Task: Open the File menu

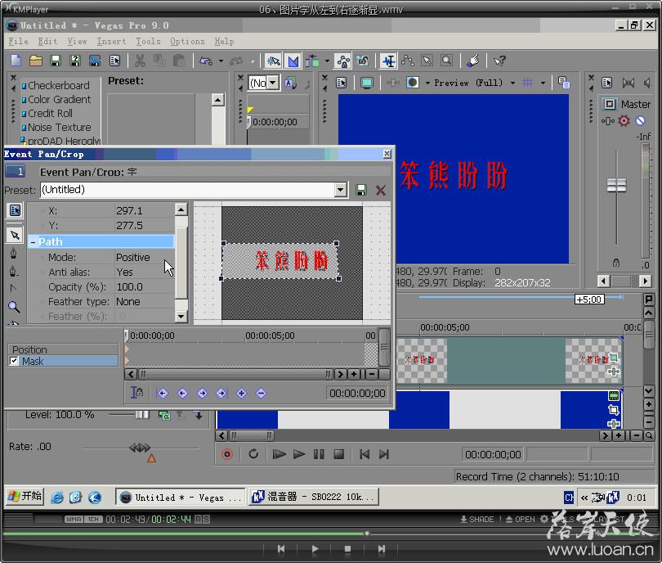Action: click(x=18, y=41)
